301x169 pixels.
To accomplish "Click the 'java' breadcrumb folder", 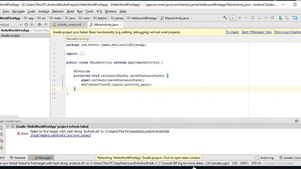I will click(70, 18).
